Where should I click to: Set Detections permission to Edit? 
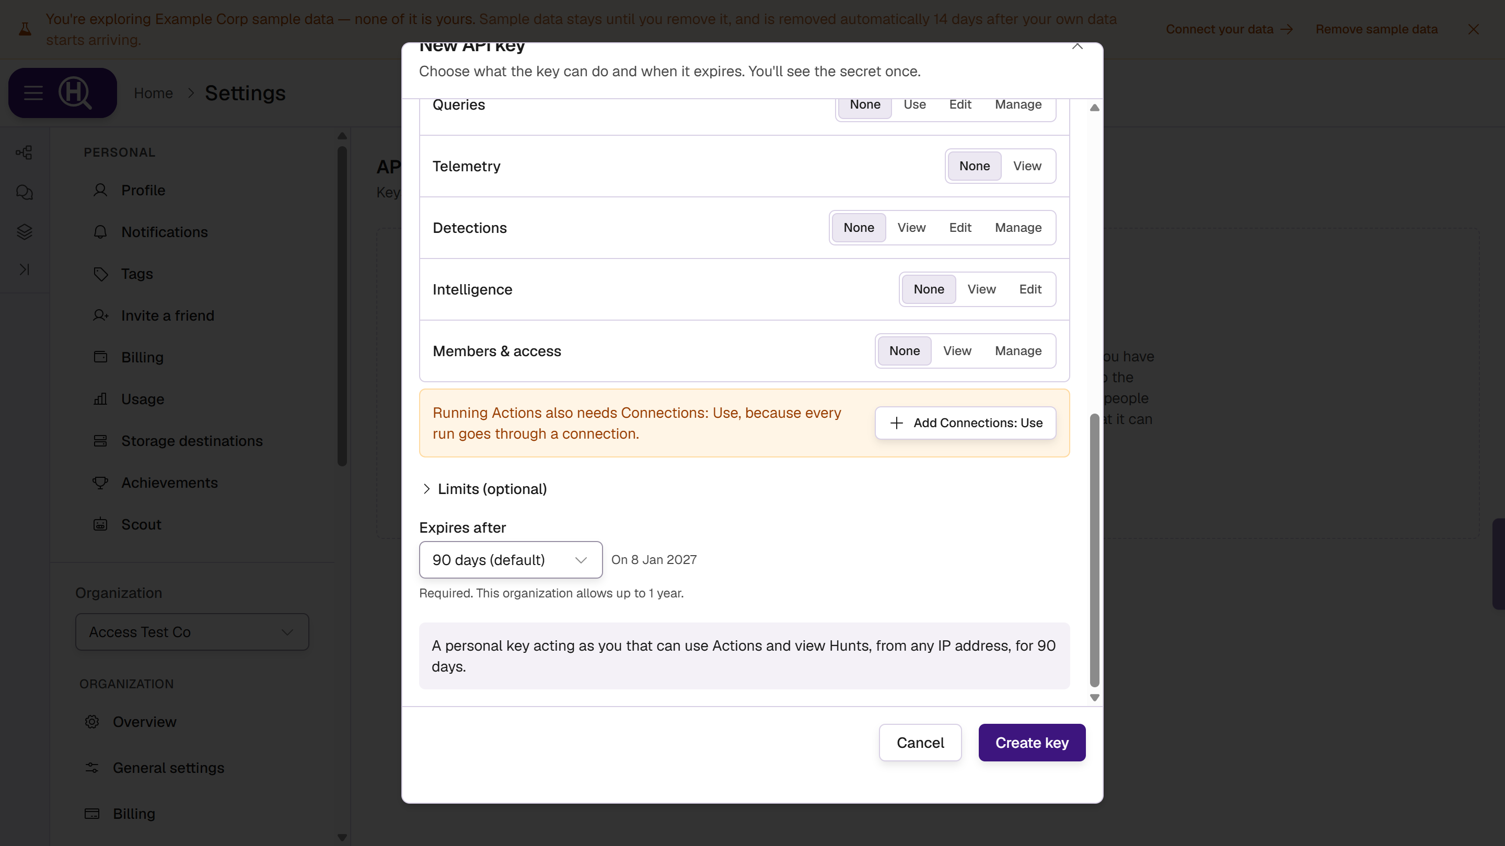960,228
